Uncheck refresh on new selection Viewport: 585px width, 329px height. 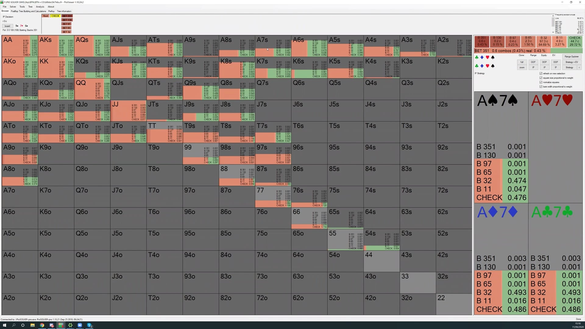click(541, 73)
